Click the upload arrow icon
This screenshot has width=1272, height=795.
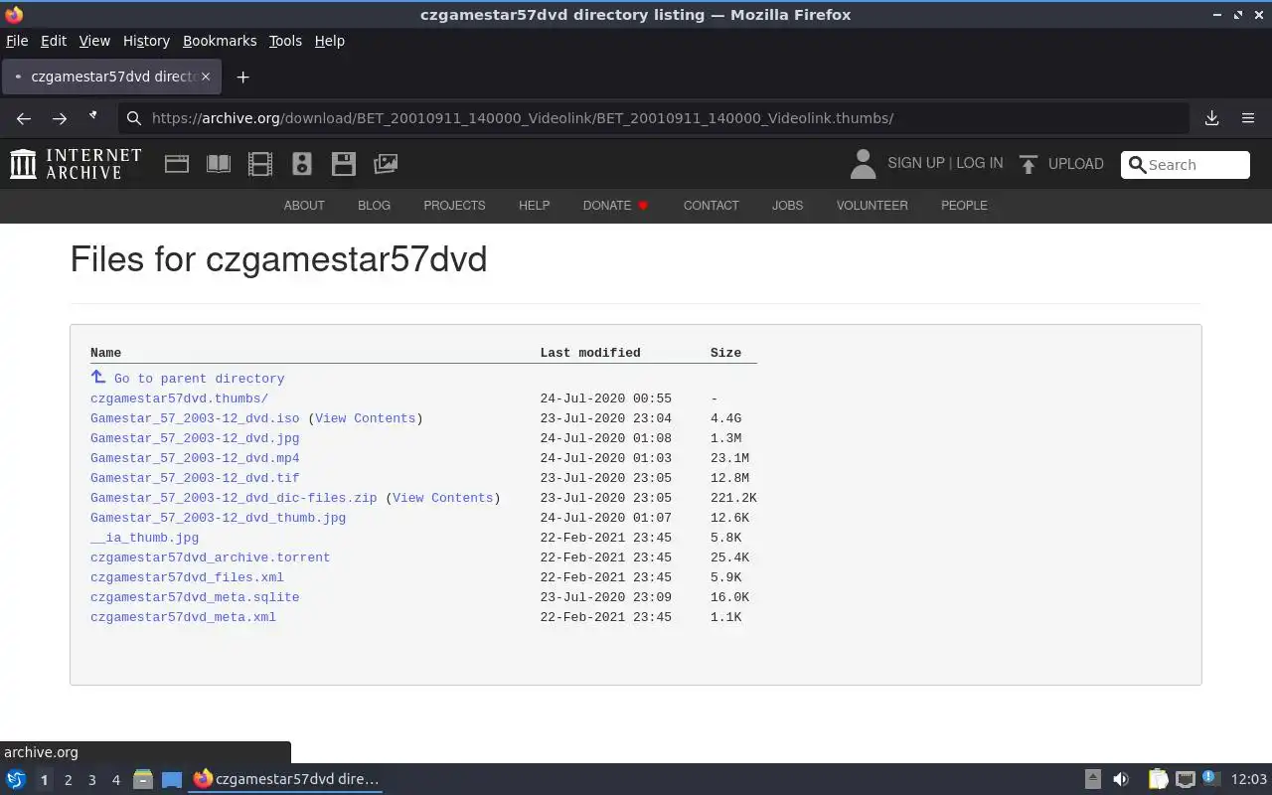1029,164
